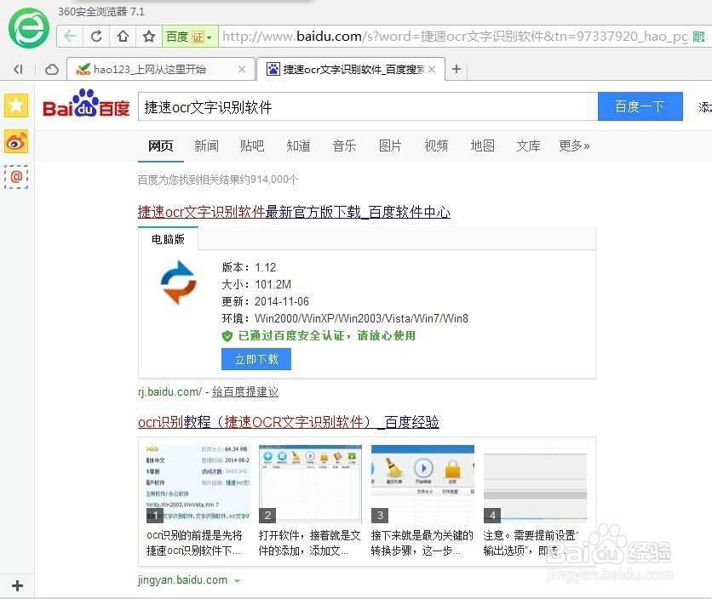Viewport: 712px width, 599px height.
Task: Refresh the current page
Action: 96,37
